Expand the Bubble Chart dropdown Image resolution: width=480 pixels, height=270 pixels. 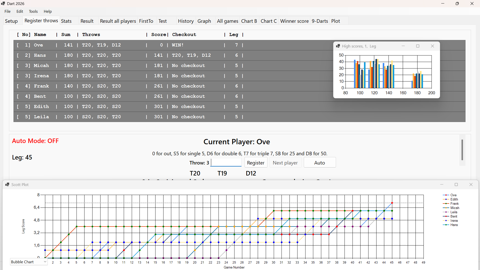(x=45, y=262)
